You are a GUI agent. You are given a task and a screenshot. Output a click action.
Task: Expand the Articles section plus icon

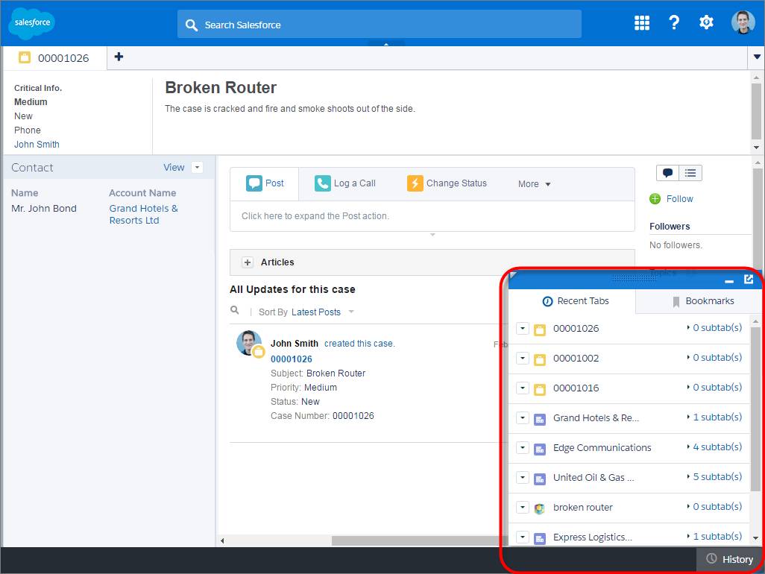pos(248,262)
